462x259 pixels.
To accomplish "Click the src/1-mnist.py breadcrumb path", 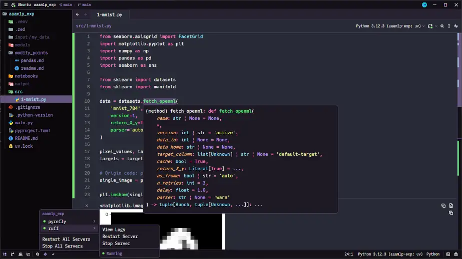I will 94,26.
